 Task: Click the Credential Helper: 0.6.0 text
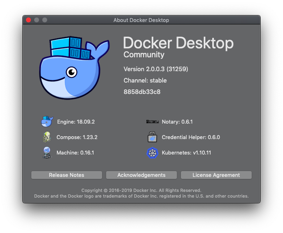pyautogui.click(x=191, y=137)
